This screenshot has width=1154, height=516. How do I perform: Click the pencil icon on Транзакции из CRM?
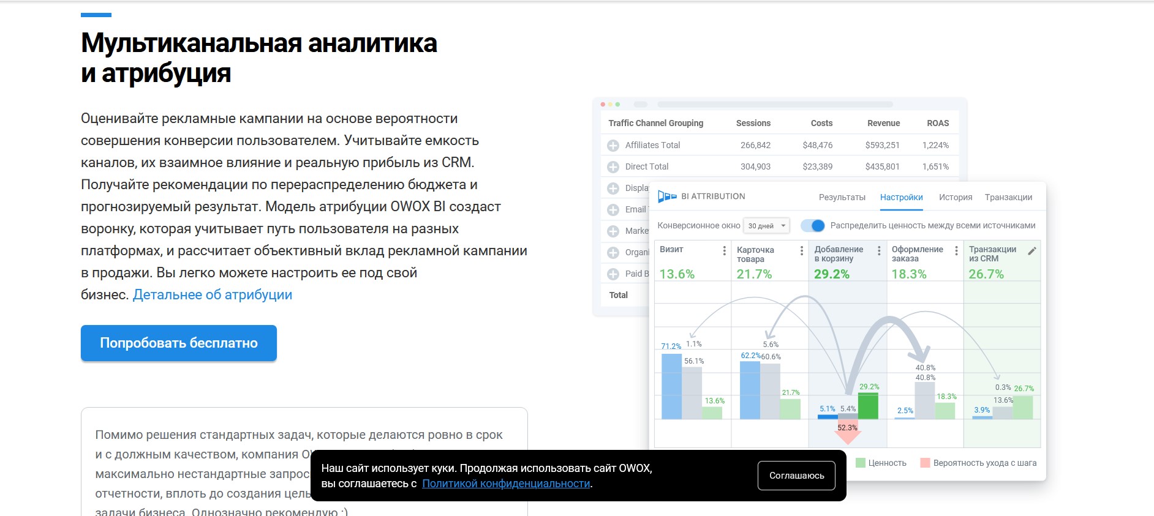click(x=1031, y=251)
